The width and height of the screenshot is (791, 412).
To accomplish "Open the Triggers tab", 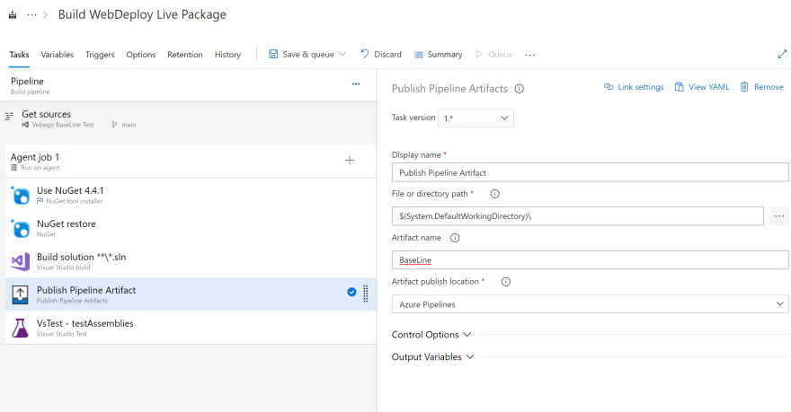I will point(100,55).
